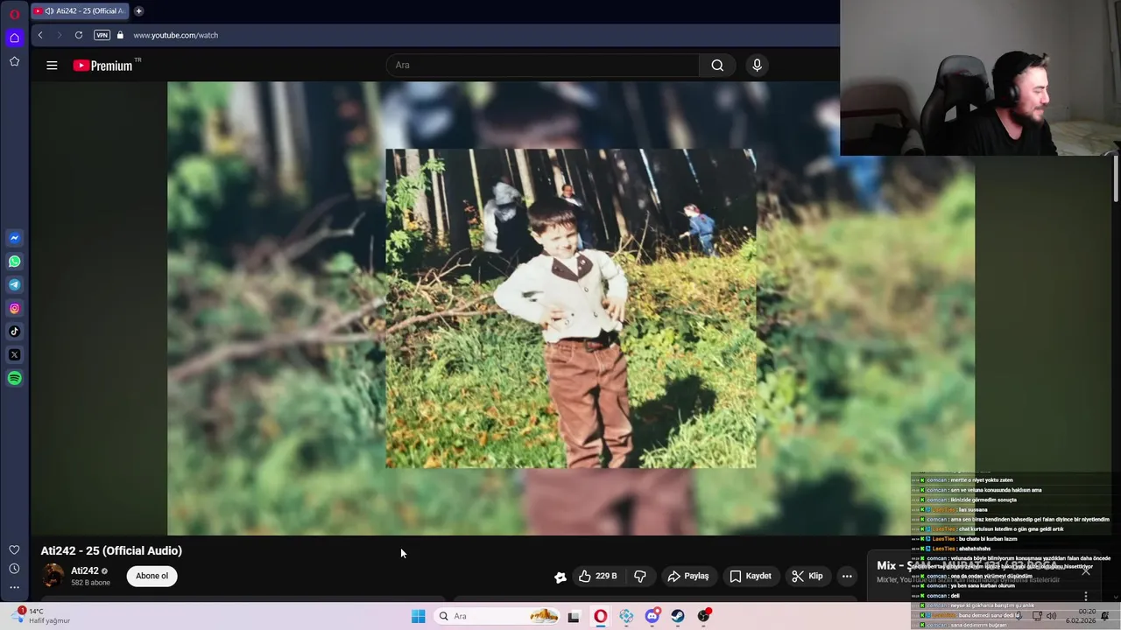Screen dimensions: 1121x630
Task: Subscribe with the Abone ol button
Action: (152, 576)
